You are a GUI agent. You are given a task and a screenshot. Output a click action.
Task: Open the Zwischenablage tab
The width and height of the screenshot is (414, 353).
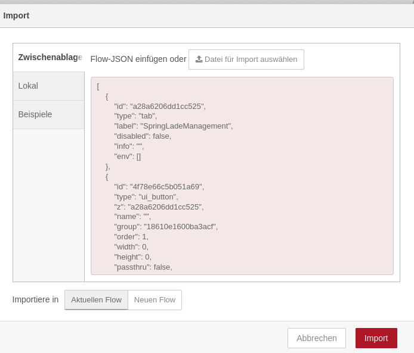tap(49, 57)
